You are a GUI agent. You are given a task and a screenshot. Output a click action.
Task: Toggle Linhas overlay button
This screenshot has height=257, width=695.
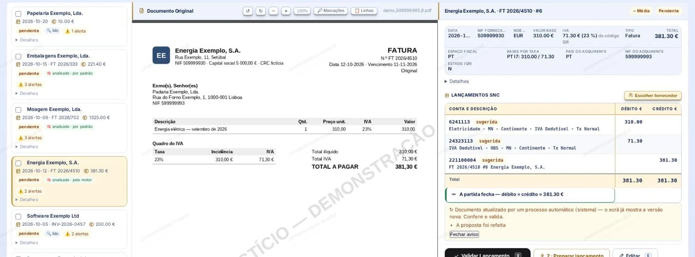tap(364, 11)
